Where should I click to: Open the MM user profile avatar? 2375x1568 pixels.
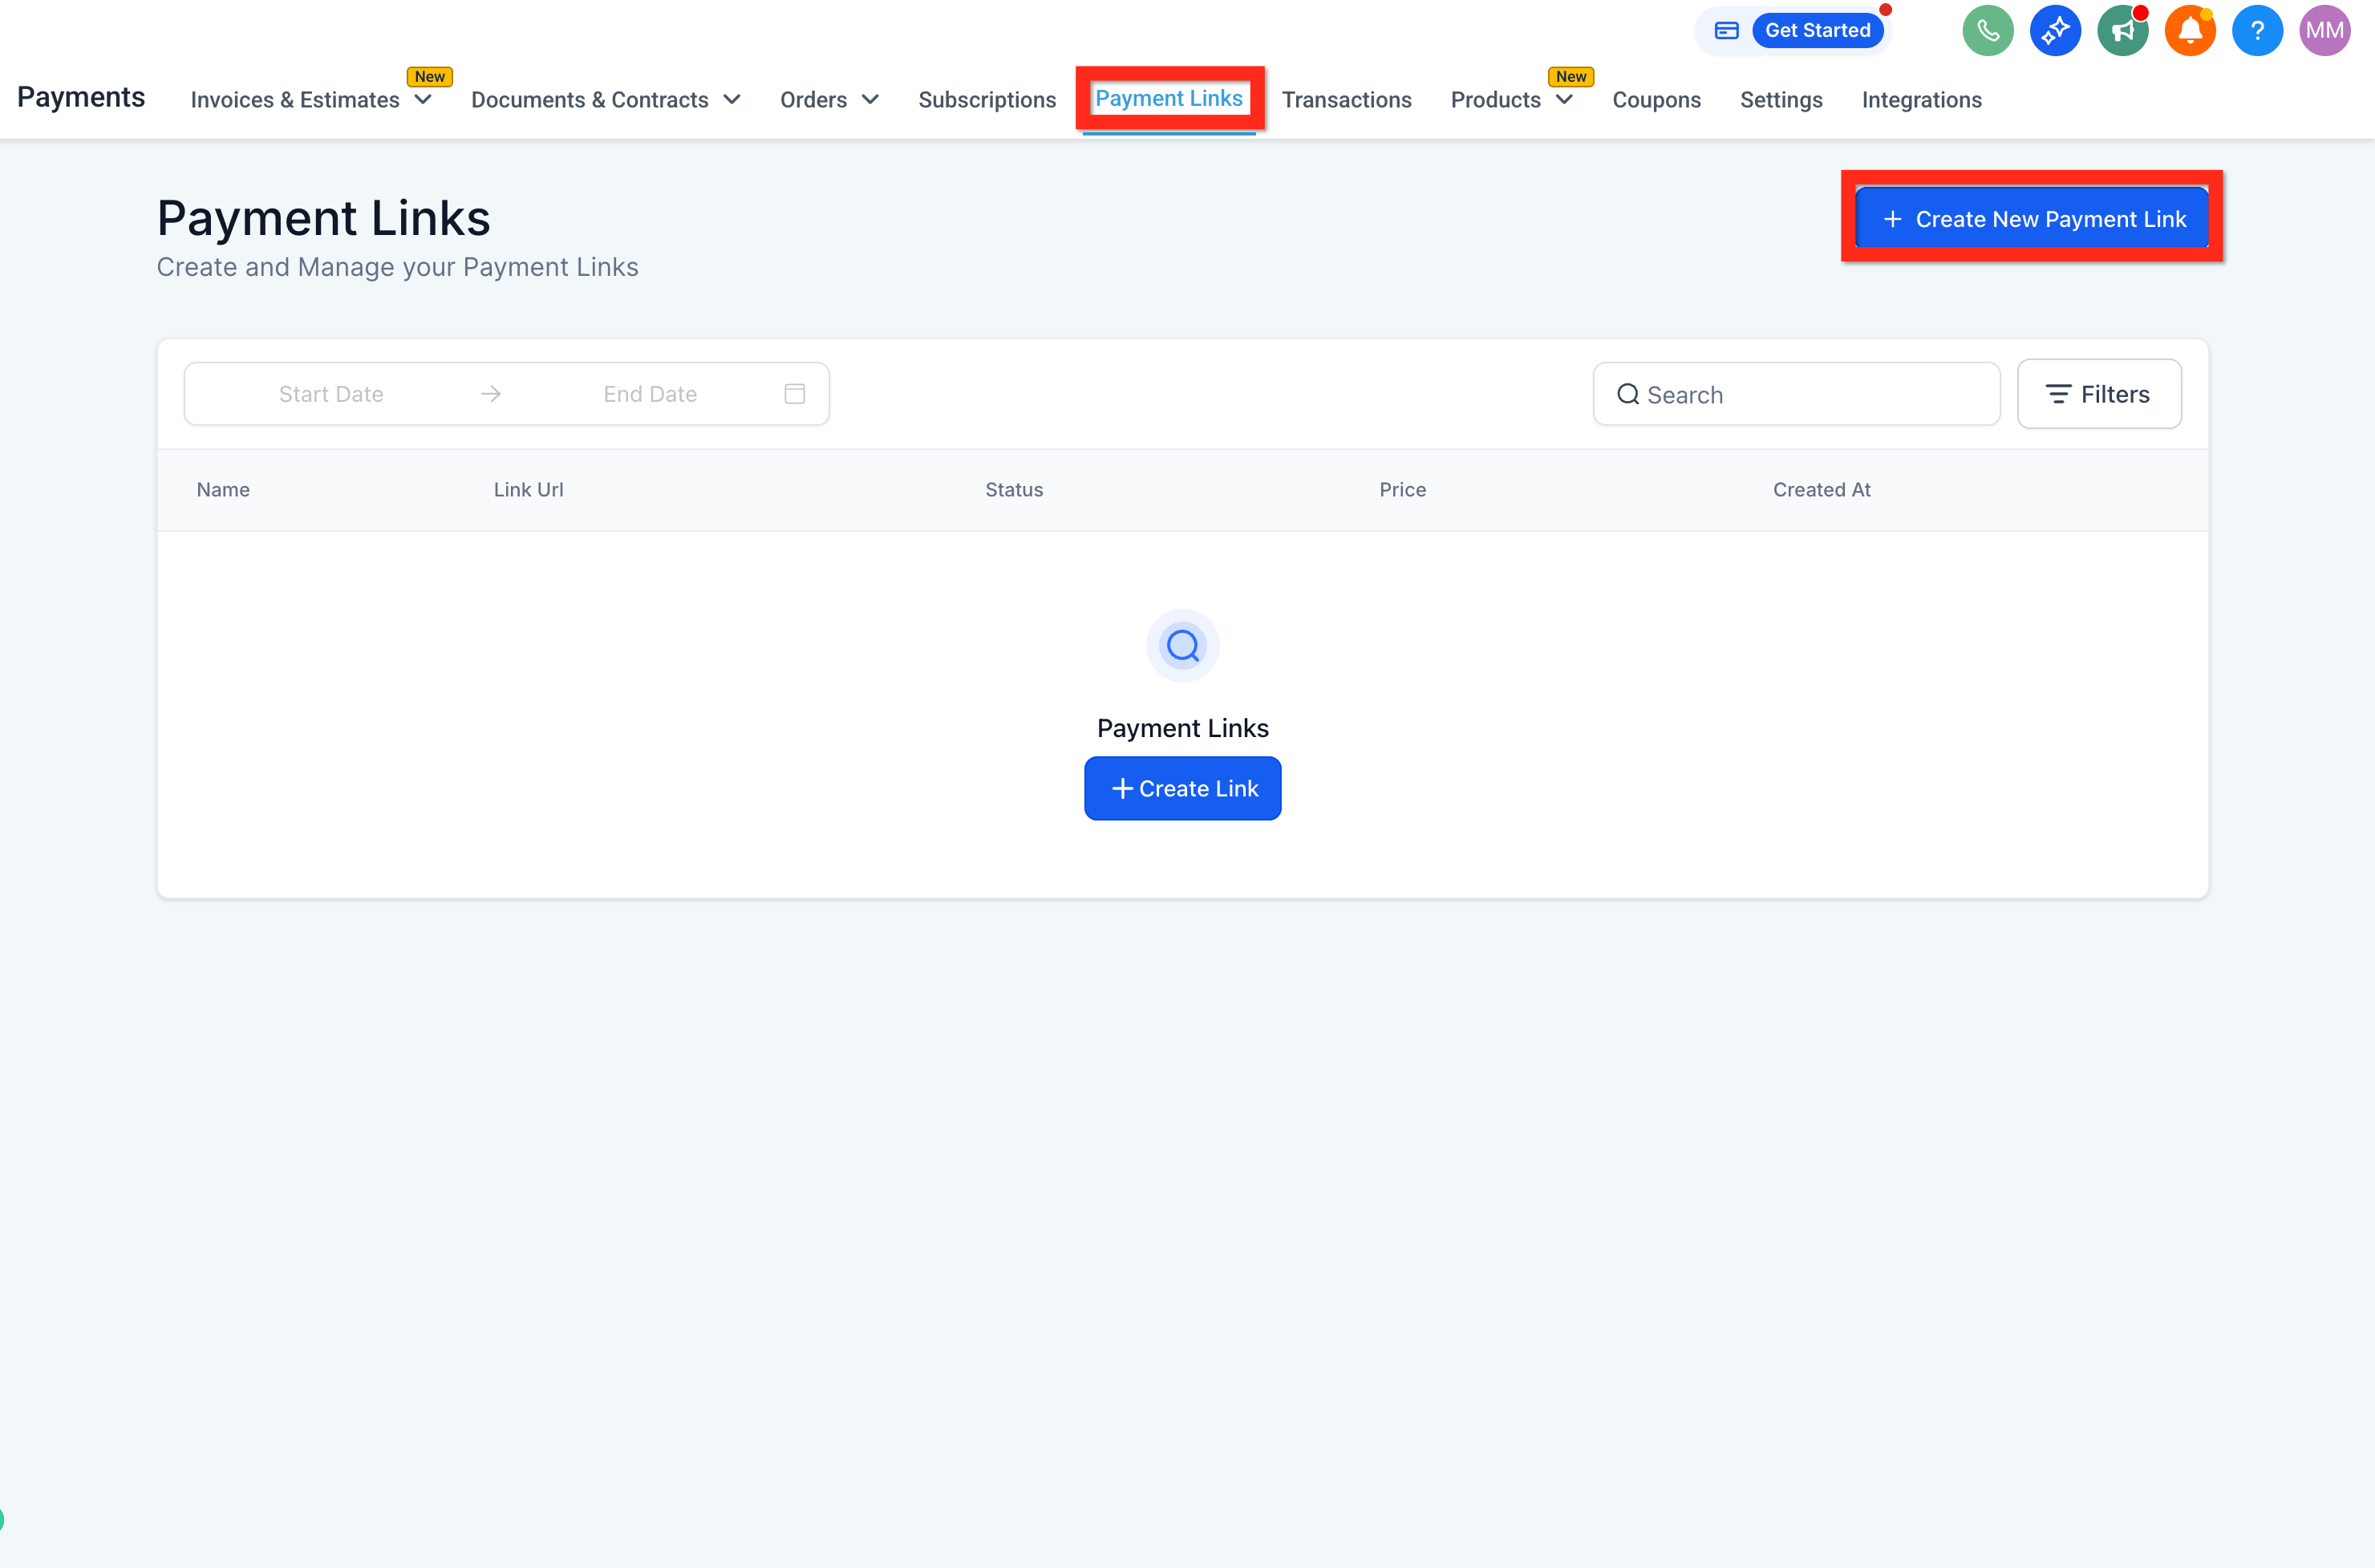2324,31
